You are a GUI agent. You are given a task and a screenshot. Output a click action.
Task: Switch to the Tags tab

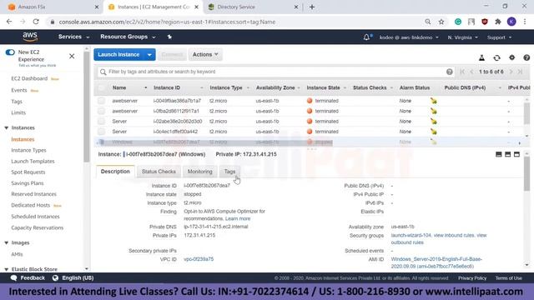click(x=229, y=172)
